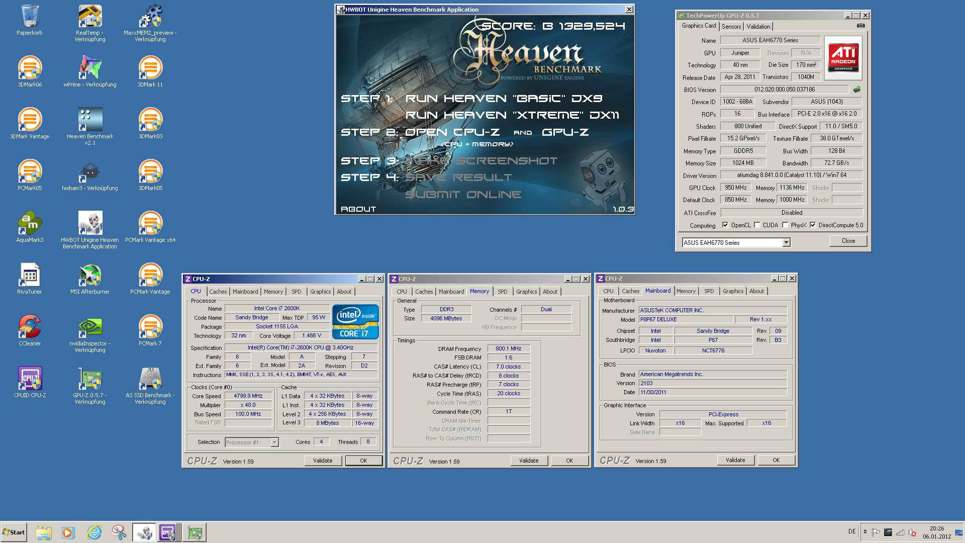965x543 pixels.
Task: Toggle PhysX checkbox in GPU-Z
Action: (x=785, y=225)
